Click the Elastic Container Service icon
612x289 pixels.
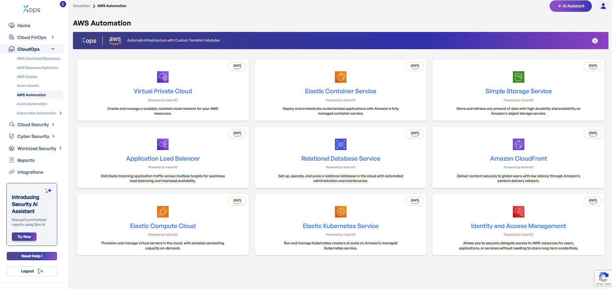pyautogui.click(x=340, y=77)
